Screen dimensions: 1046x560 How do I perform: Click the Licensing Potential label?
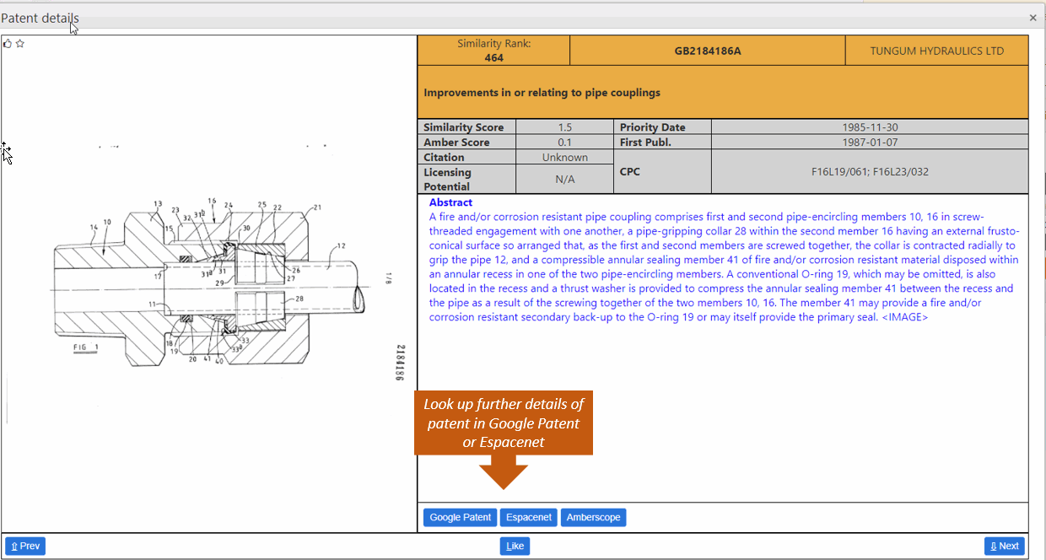[447, 180]
